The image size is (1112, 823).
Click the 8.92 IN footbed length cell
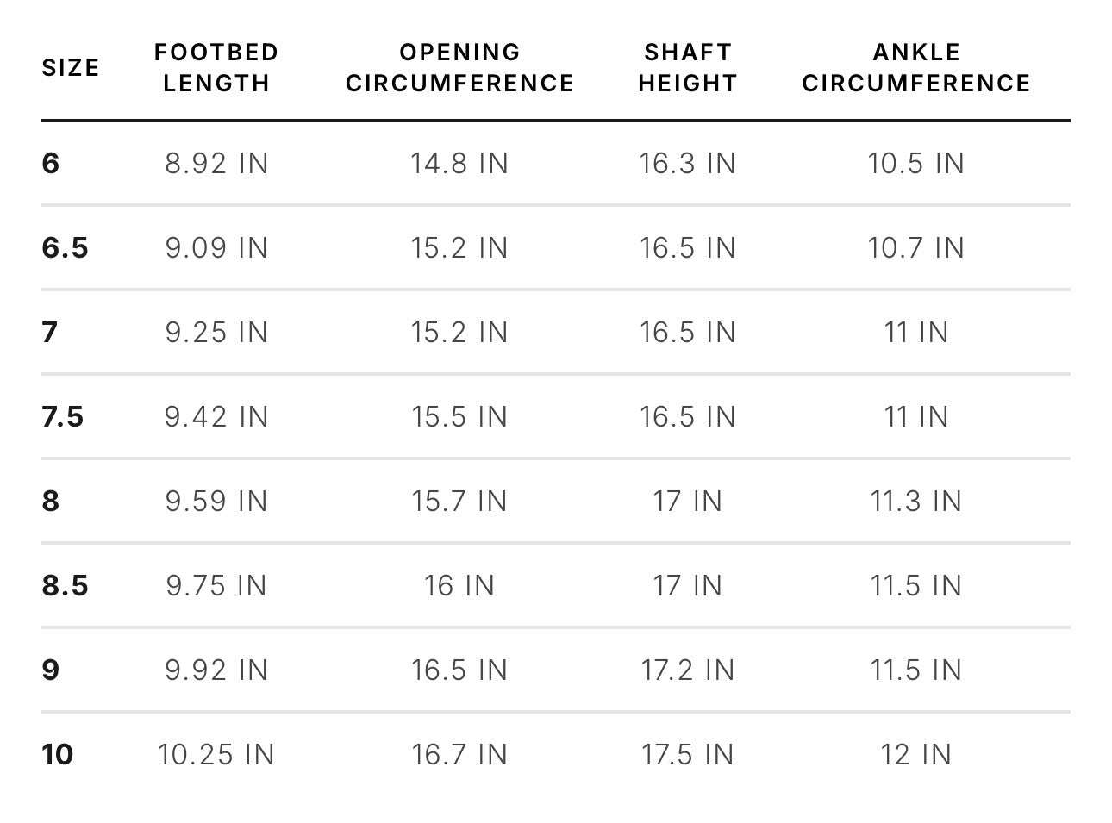pos(216,163)
